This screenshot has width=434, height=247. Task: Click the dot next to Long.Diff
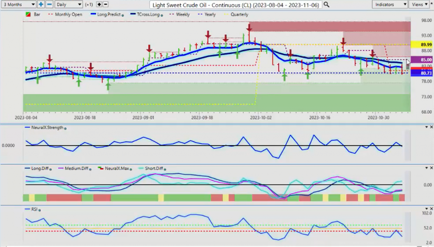(50, 169)
